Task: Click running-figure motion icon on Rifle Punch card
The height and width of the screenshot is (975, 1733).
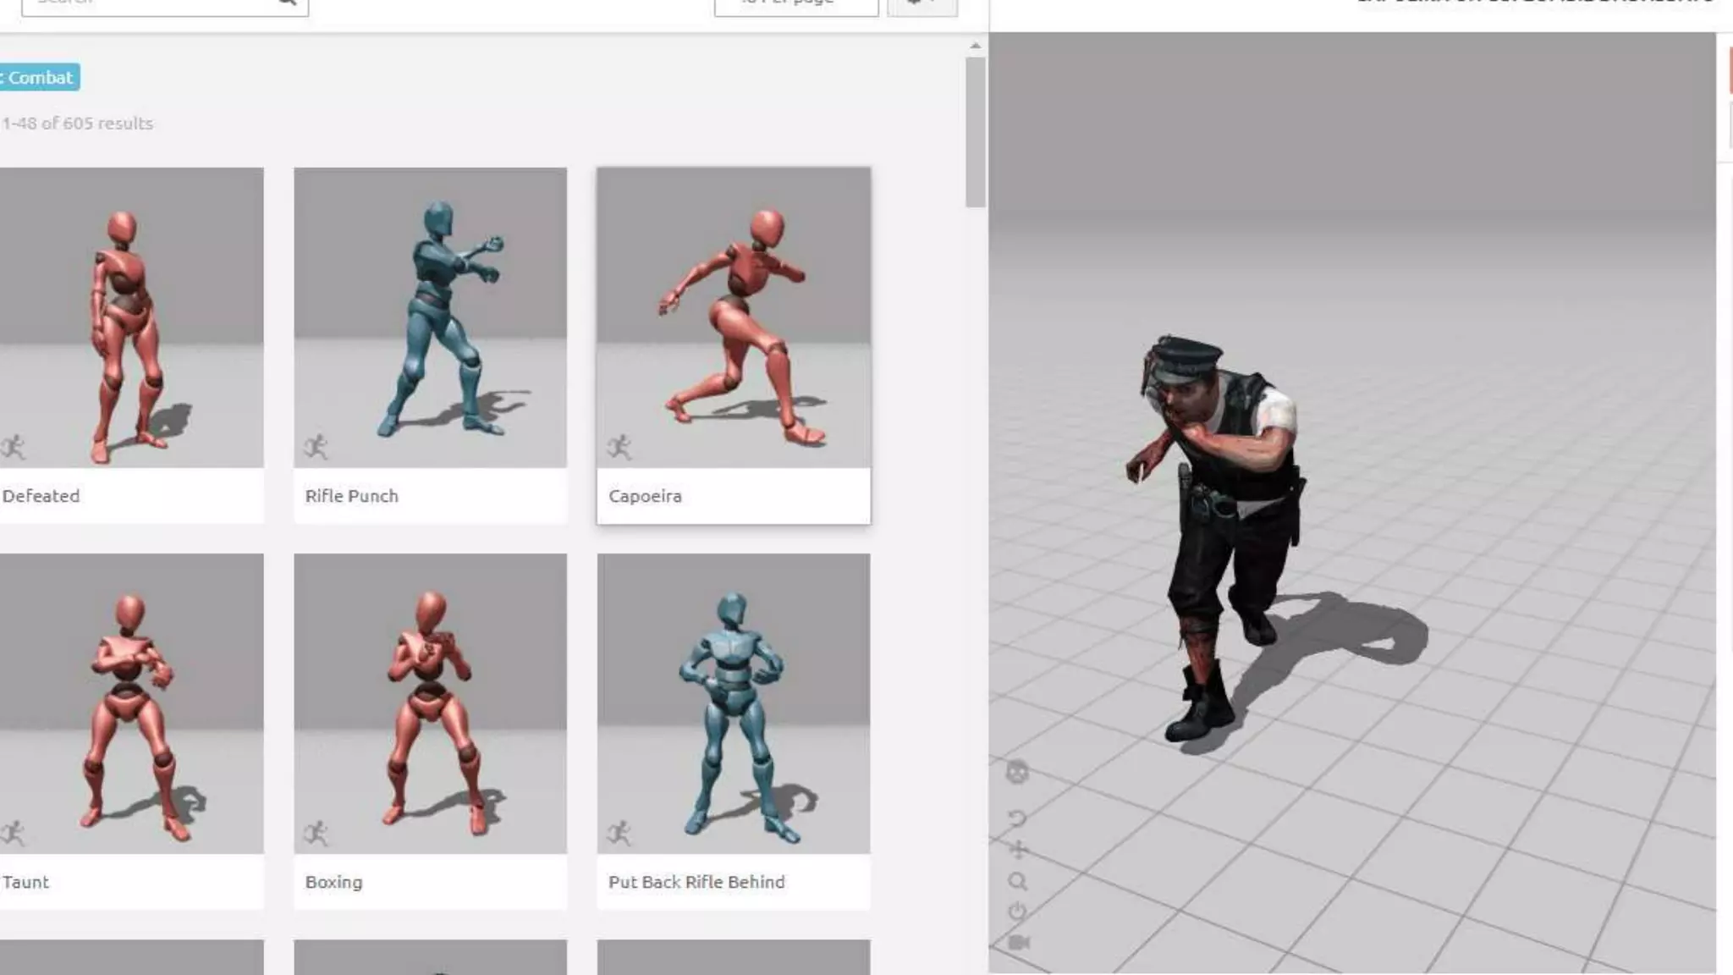Action: (316, 447)
